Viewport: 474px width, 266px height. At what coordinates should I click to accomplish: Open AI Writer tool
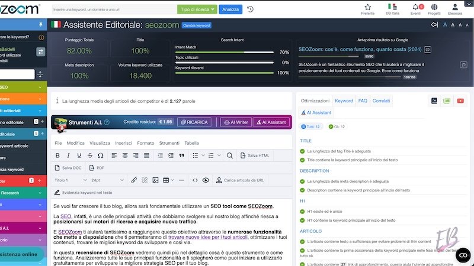pos(236,122)
